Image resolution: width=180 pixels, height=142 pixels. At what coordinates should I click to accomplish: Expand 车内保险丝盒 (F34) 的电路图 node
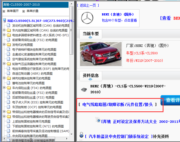coord(4,88)
